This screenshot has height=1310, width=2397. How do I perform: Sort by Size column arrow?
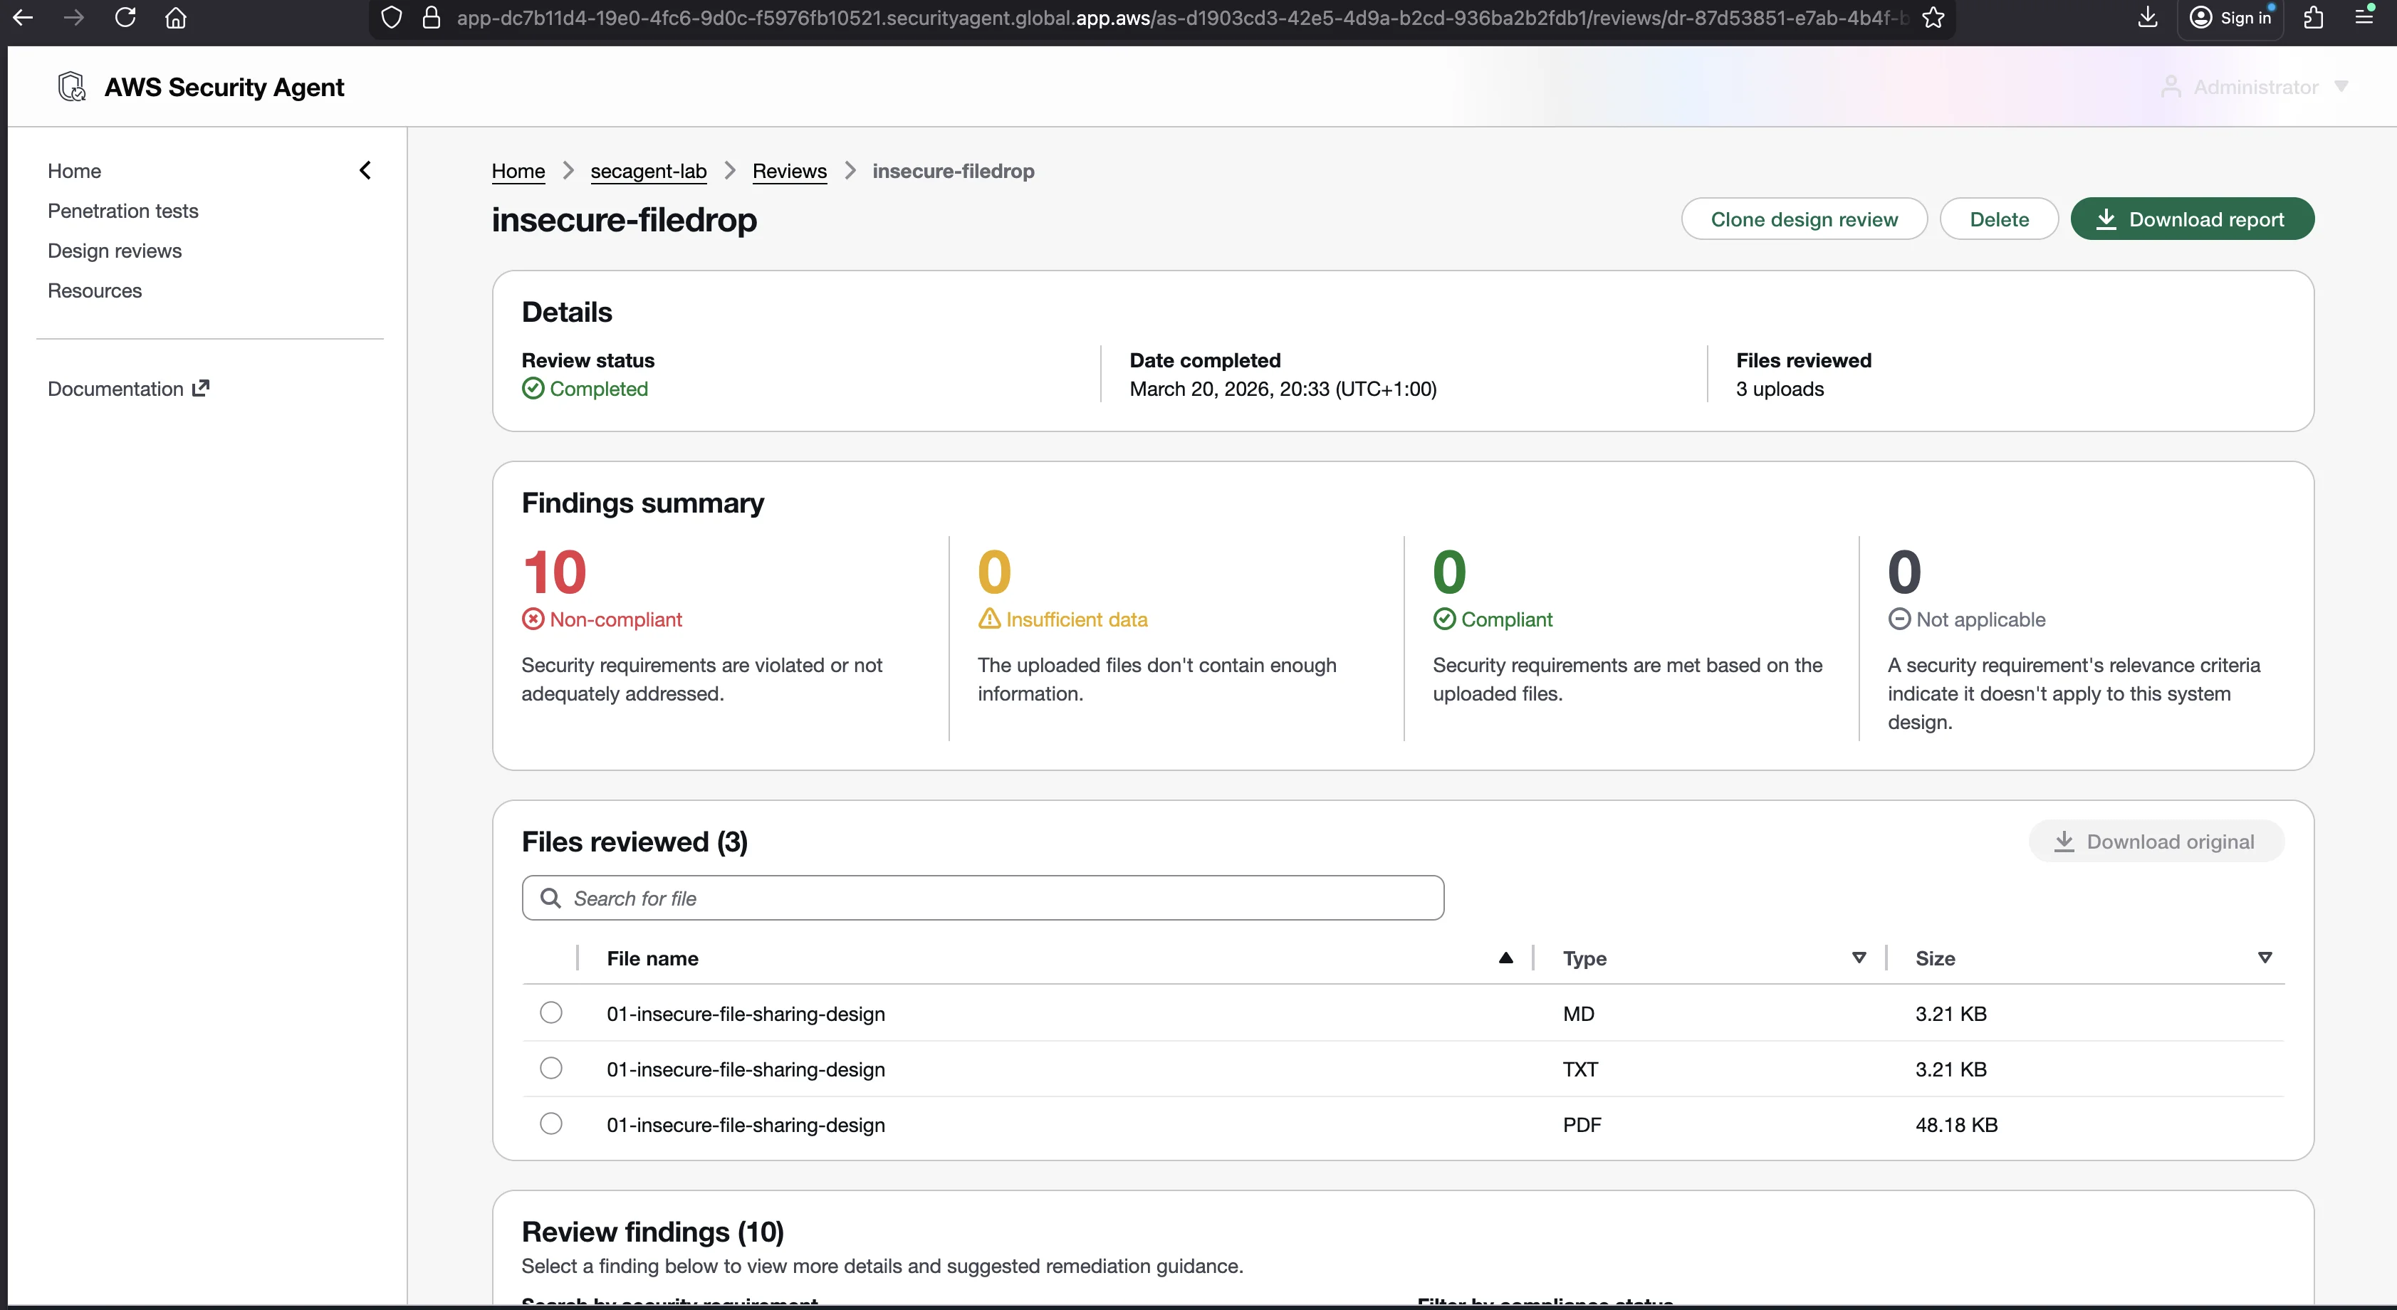click(x=2265, y=958)
